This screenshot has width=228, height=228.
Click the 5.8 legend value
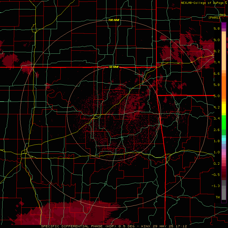point(217,85)
